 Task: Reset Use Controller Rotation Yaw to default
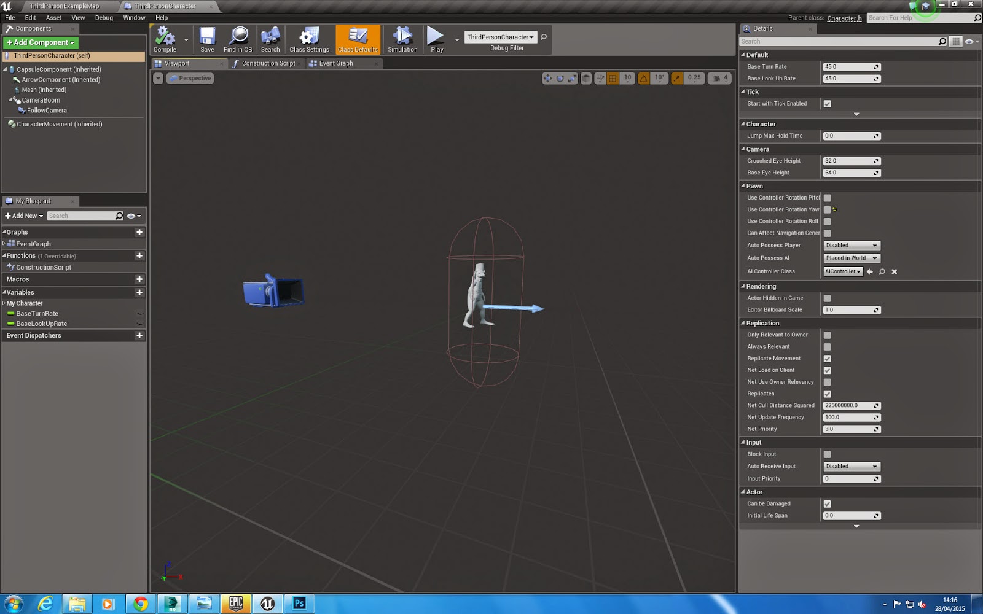834,209
